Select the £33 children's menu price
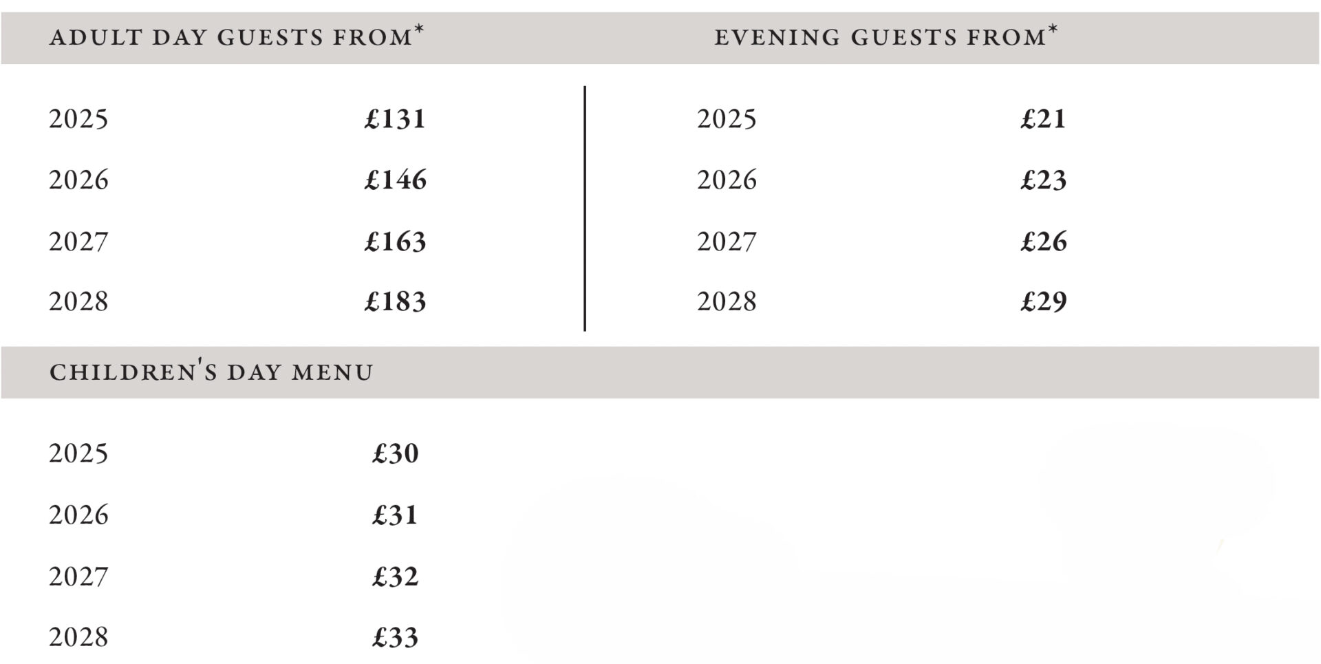The image size is (1321, 664). click(x=396, y=637)
